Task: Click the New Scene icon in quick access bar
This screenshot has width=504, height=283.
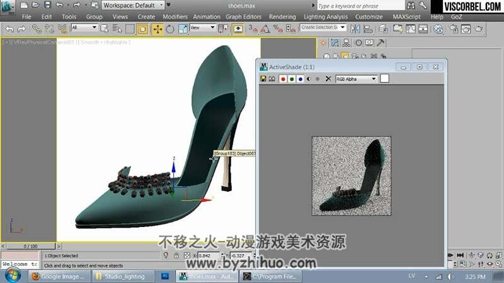Action: pos(24,5)
